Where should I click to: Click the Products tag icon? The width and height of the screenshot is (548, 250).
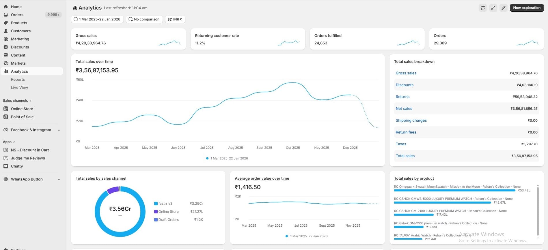coord(6,23)
